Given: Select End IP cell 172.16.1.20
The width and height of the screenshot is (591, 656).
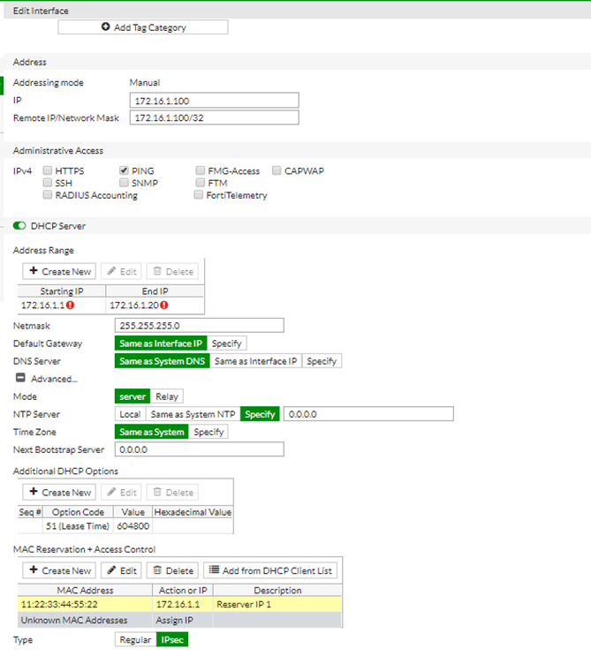Looking at the screenshot, I should (x=155, y=305).
